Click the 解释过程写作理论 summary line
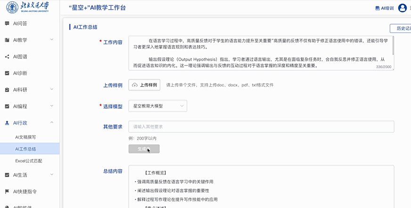Screen dimensions: 411x208 (176, 200)
